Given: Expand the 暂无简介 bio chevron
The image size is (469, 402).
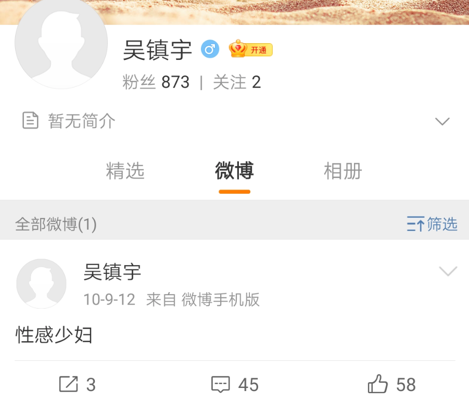Looking at the screenshot, I should click(x=442, y=121).
